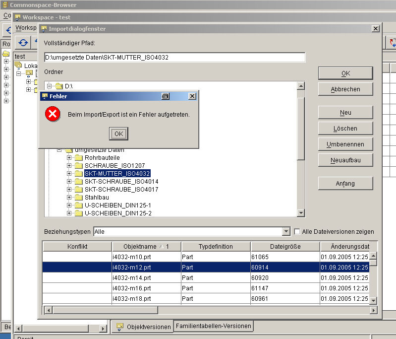Select the SKT-MUTTER_ISO4032 folder icon

(79, 173)
